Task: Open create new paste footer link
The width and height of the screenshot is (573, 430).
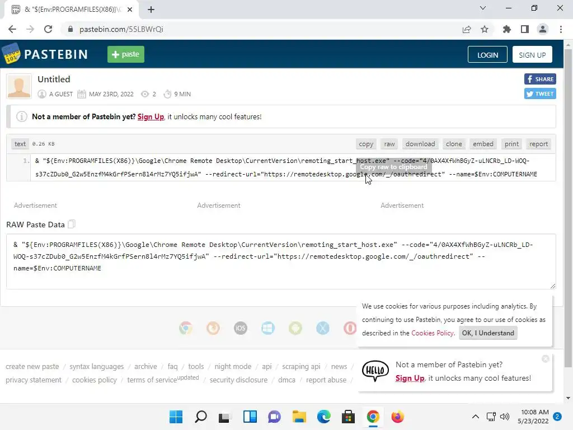Action: click(x=32, y=366)
